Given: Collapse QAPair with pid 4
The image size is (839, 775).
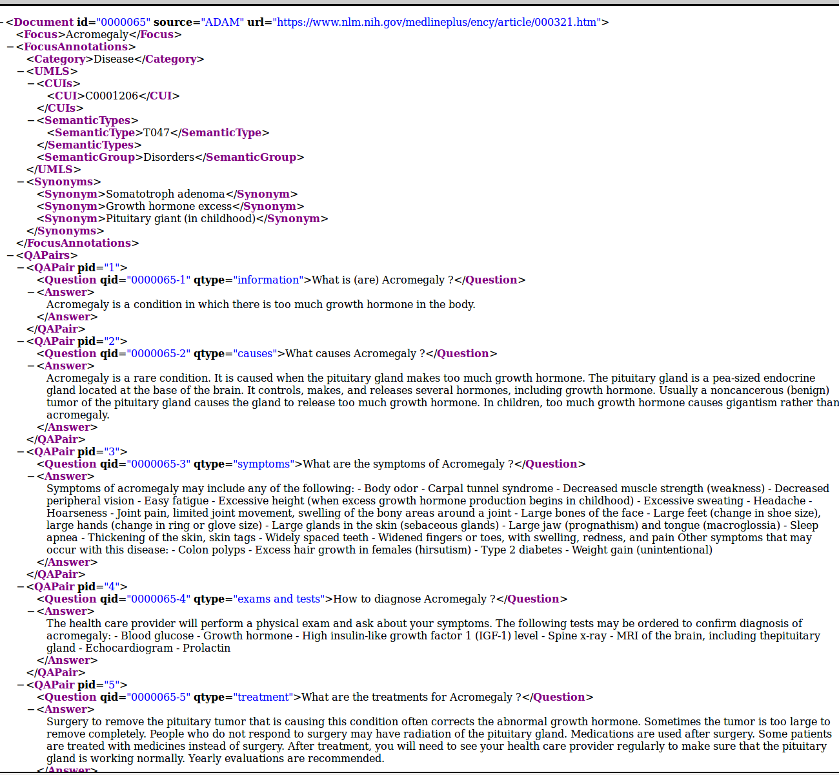Looking at the screenshot, I should [x=21, y=586].
